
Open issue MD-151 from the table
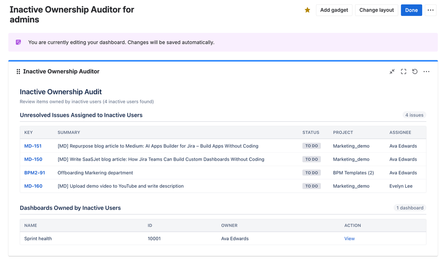(x=33, y=146)
